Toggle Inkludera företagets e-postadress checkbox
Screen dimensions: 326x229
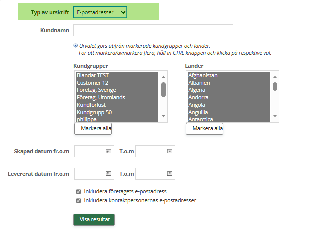78,191
